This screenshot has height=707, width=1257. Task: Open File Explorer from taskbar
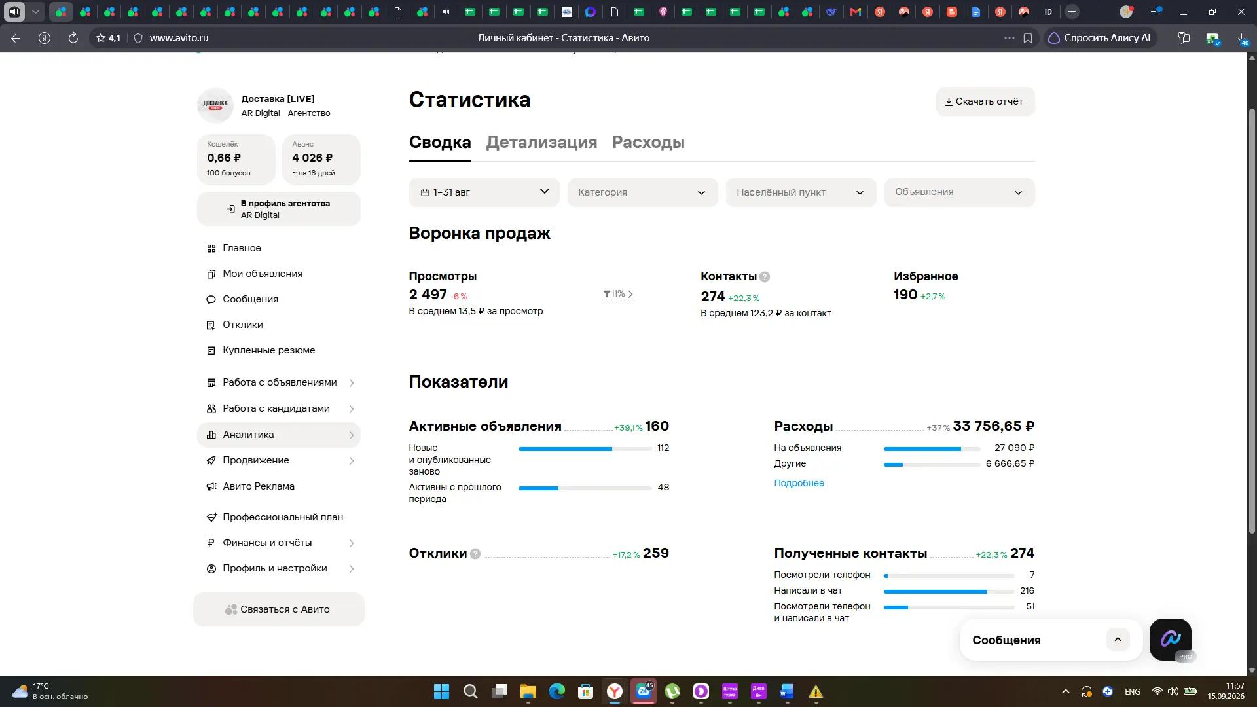point(528,691)
